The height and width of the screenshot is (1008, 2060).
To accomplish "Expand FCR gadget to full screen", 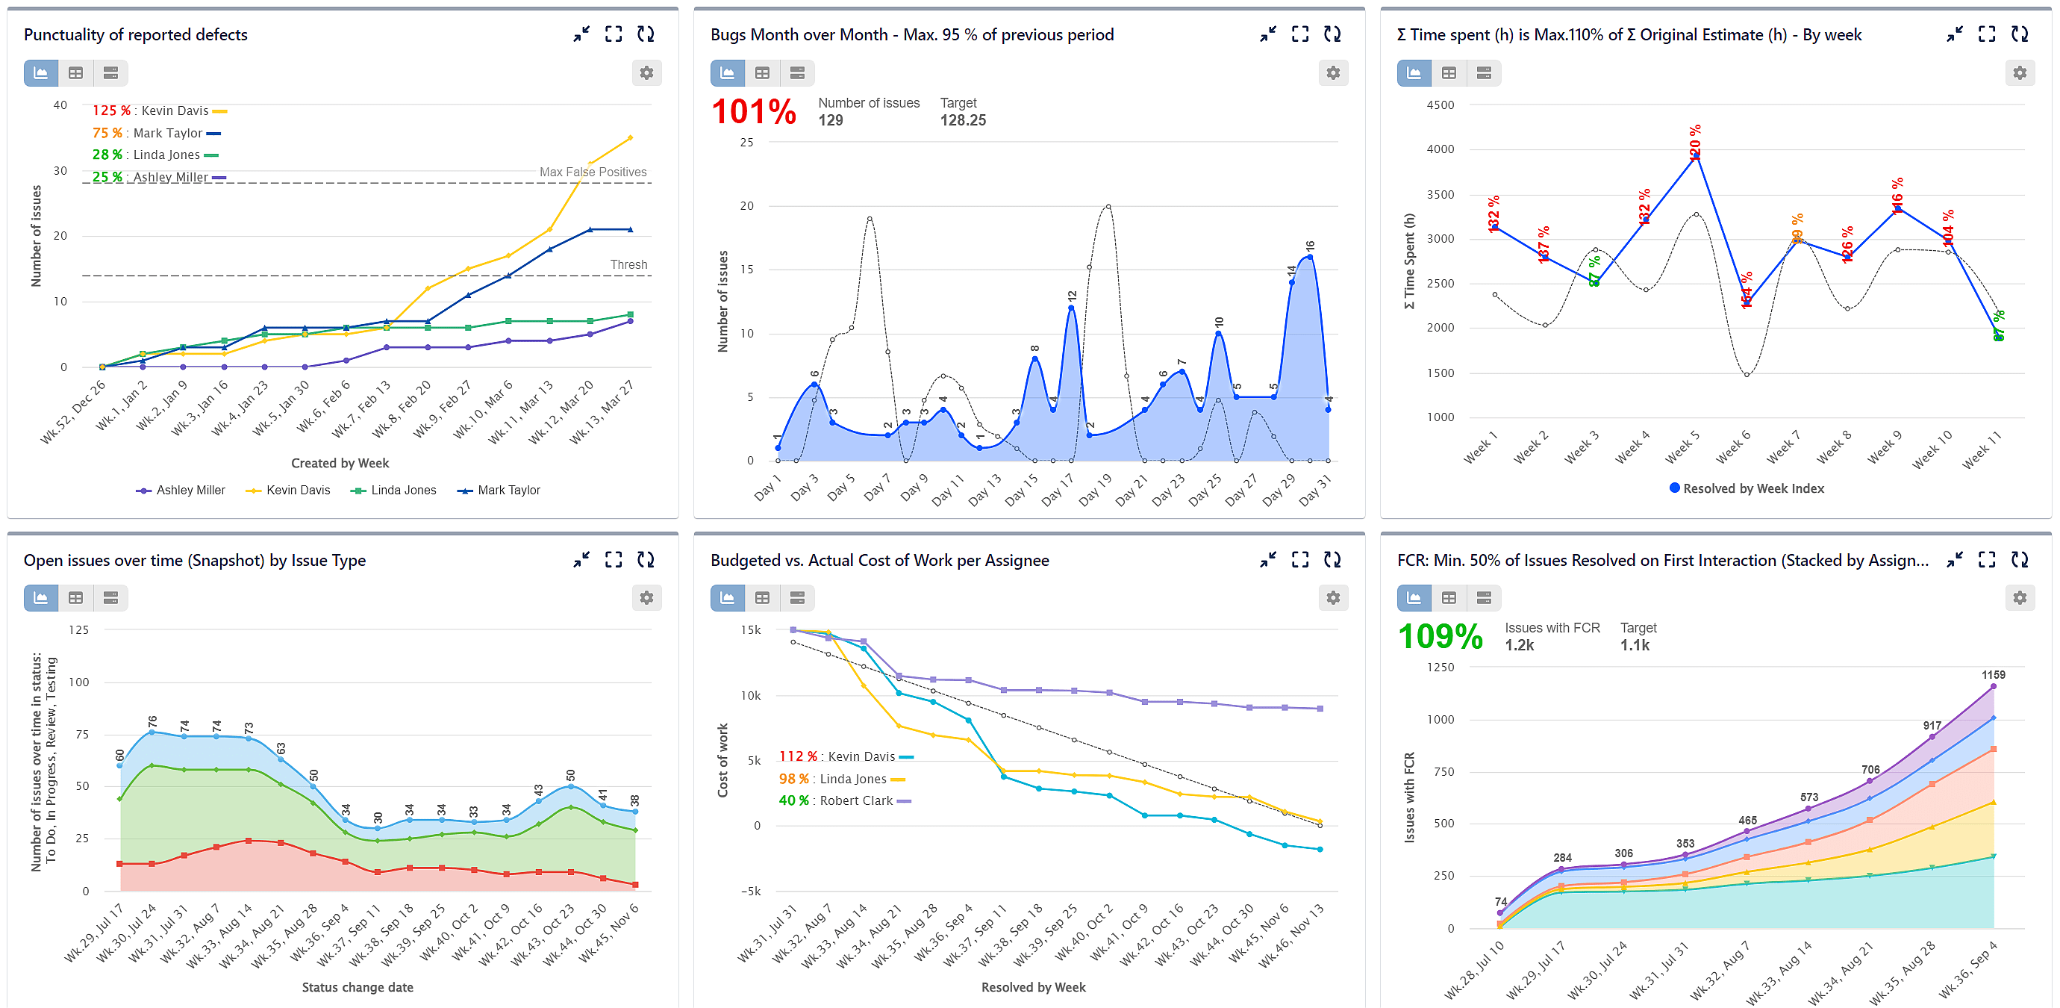I will coord(1985,560).
